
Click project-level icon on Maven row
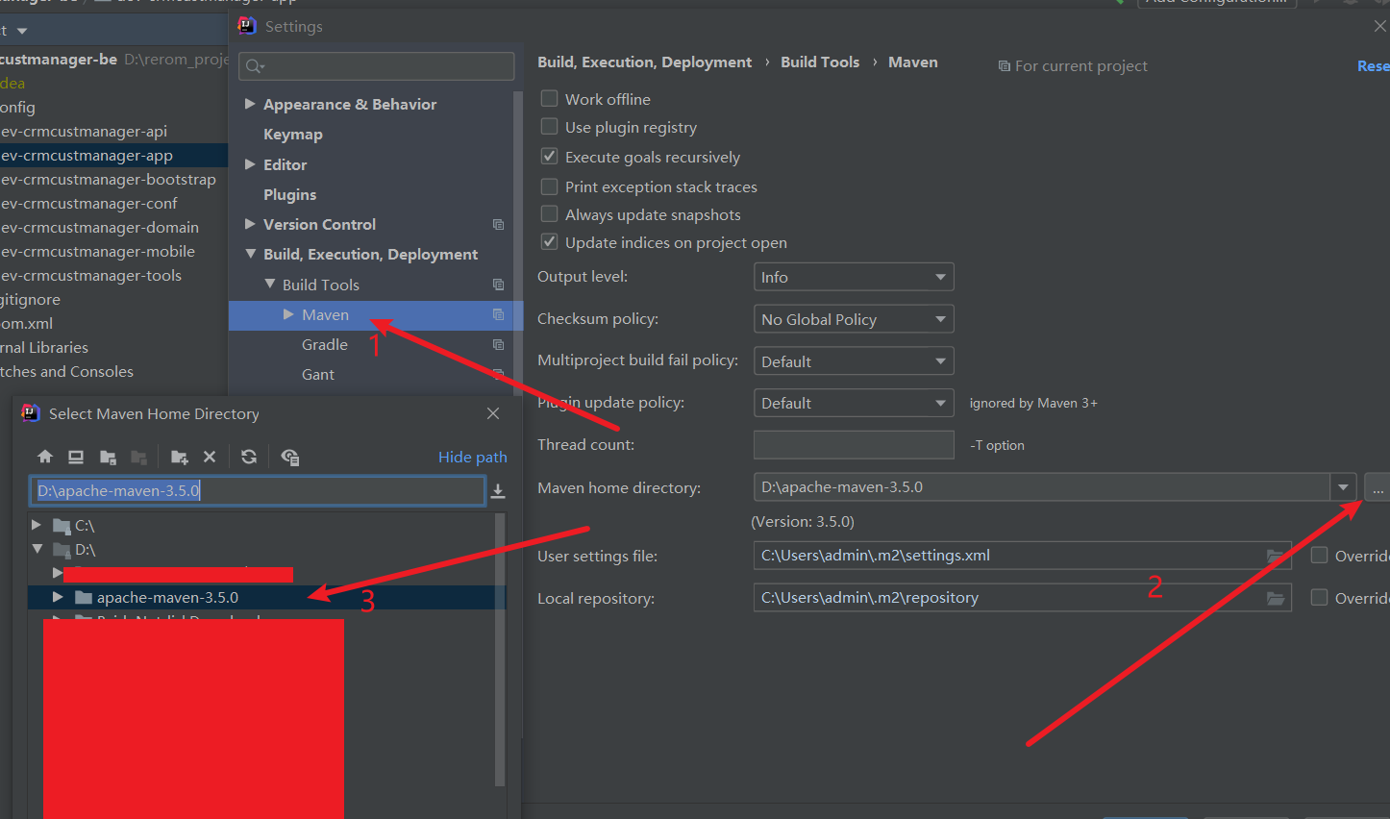498,314
